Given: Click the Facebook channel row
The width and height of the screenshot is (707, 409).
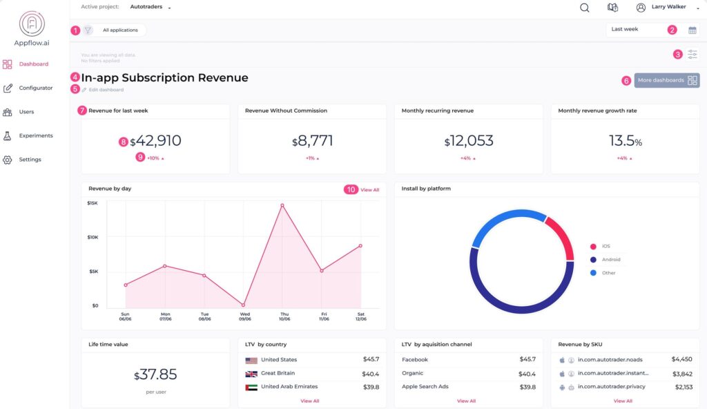Looking at the screenshot, I should click(469, 360).
